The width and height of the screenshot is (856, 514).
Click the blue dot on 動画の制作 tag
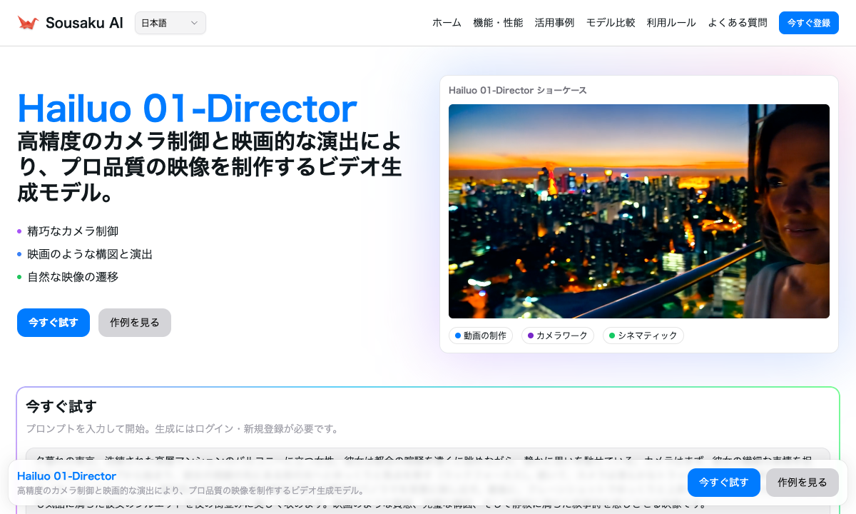click(457, 336)
